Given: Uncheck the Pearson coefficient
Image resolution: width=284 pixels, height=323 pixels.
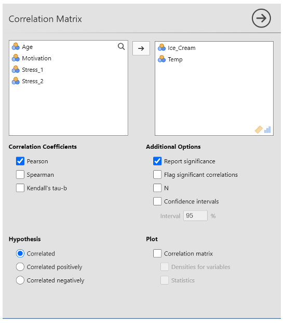Looking at the screenshot, I should pyautogui.click(x=20, y=161).
